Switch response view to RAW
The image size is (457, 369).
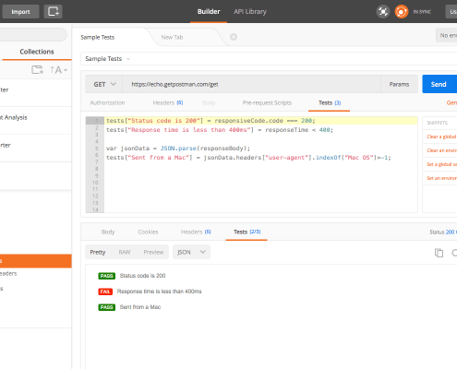coord(125,252)
